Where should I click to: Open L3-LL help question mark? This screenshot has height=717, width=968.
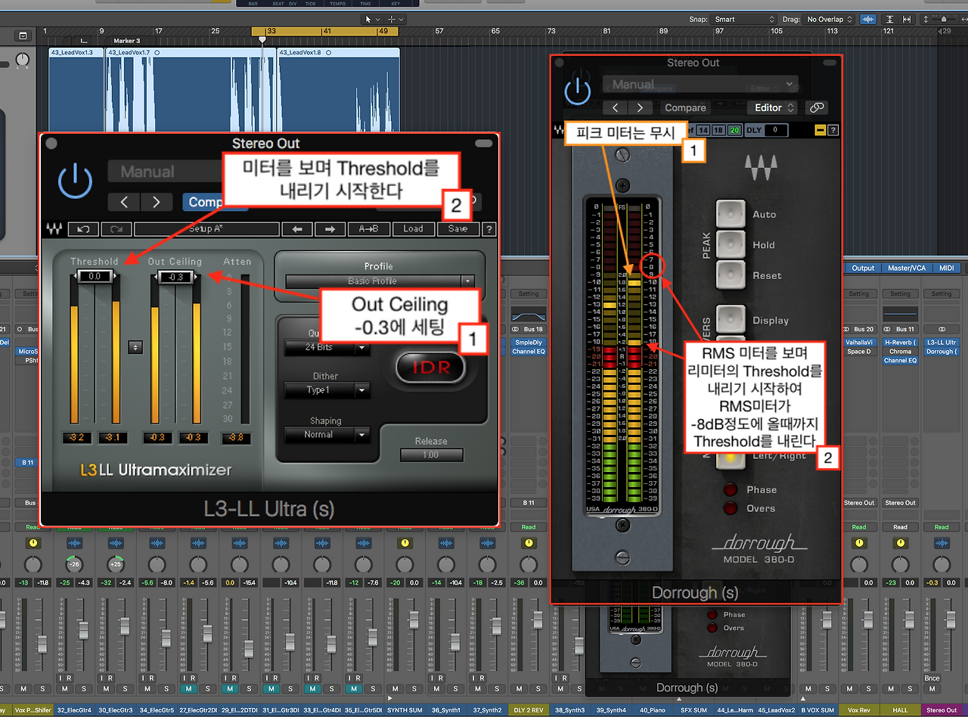click(x=489, y=228)
